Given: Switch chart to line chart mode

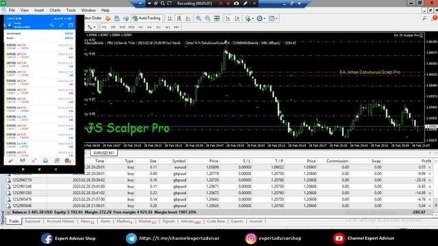Looking at the screenshot, I should click(x=188, y=18).
